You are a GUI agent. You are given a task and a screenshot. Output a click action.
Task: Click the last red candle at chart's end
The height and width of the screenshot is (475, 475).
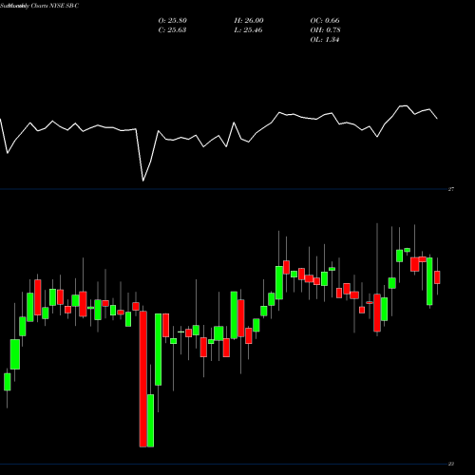pyautogui.click(x=437, y=277)
